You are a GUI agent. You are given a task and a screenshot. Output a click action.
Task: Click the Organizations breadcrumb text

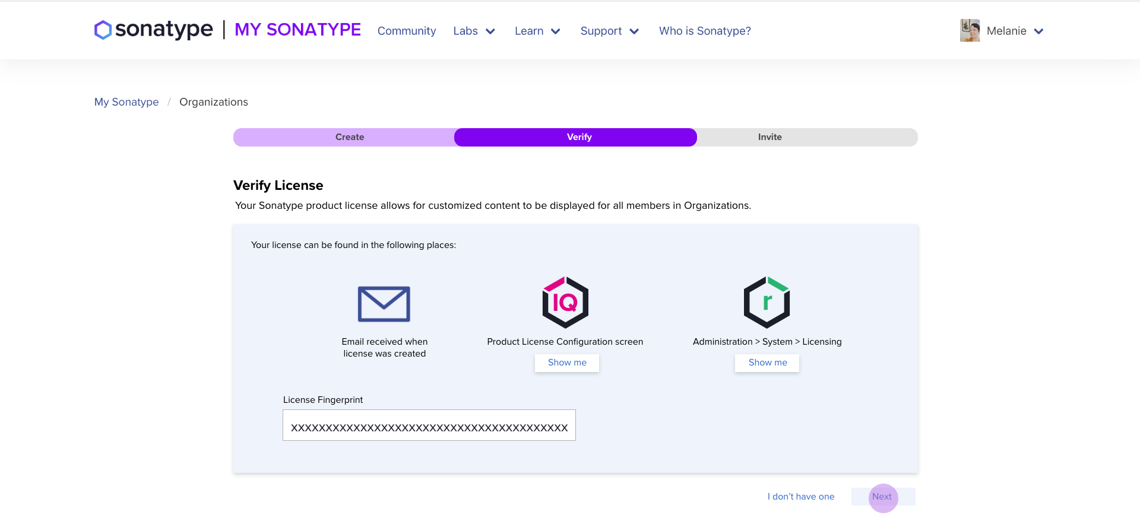[214, 102]
